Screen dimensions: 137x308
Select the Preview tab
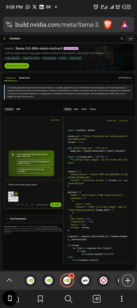pos(9,109)
